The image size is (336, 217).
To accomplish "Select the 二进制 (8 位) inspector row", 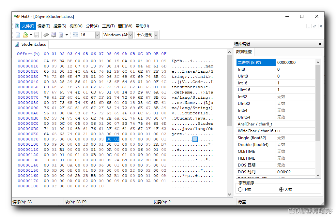I will tap(276, 63).
